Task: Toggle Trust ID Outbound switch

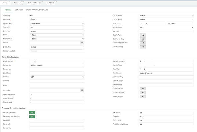Action: [x=142, y=92]
